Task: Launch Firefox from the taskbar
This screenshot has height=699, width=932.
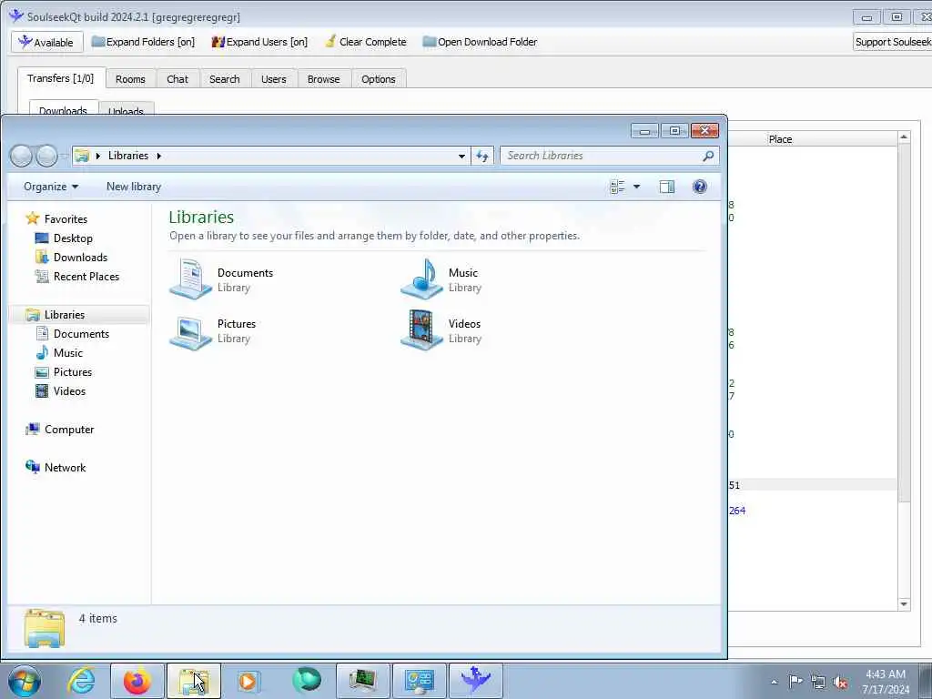Action: [x=137, y=681]
